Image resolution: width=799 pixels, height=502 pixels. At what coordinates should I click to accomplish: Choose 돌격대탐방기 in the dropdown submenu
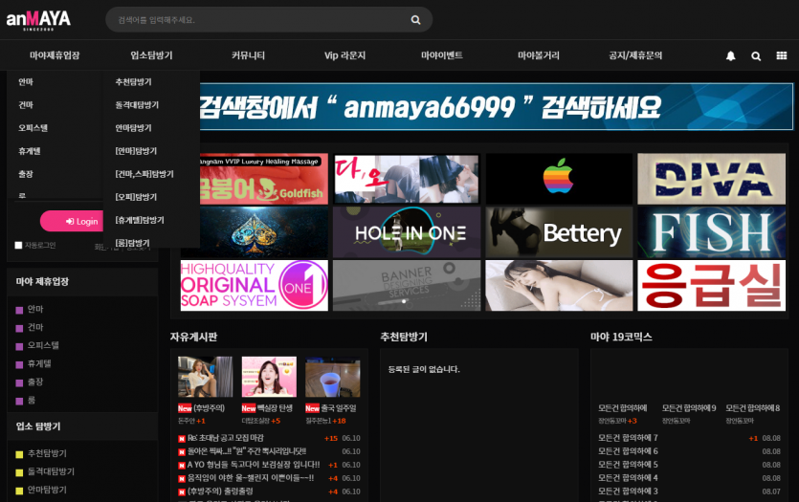click(x=137, y=105)
